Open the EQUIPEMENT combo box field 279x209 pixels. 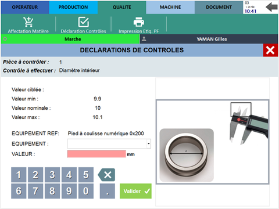pos(109,143)
